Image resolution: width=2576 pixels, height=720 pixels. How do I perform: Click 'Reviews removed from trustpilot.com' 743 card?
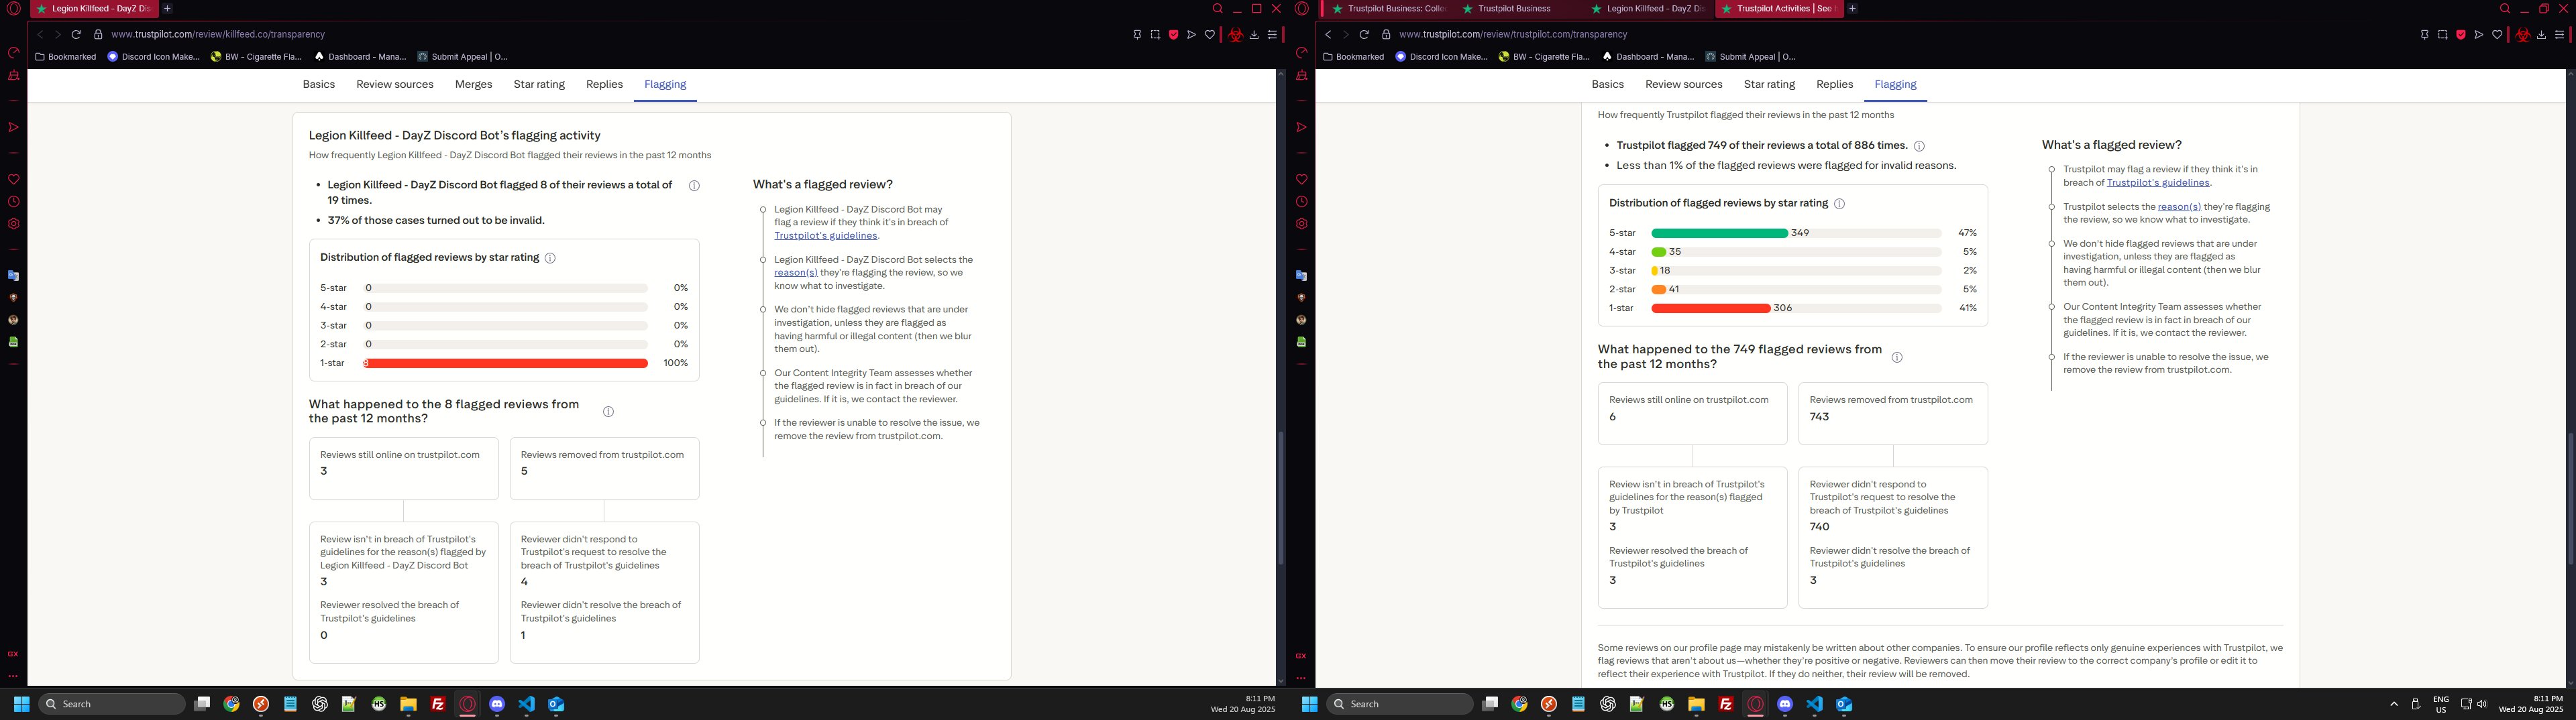click(x=1893, y=413)
